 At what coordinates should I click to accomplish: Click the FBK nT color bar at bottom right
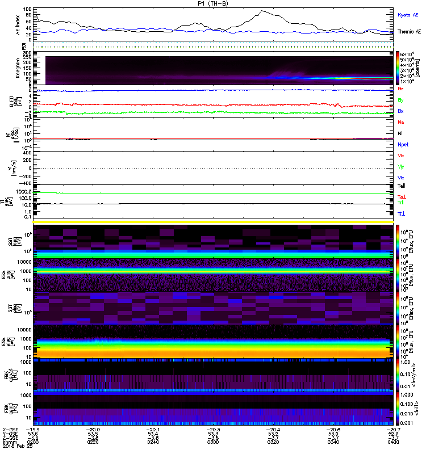pos(398,409)
